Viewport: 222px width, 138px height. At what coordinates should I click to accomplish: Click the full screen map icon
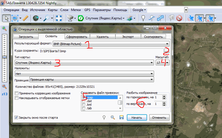[58, 18]
